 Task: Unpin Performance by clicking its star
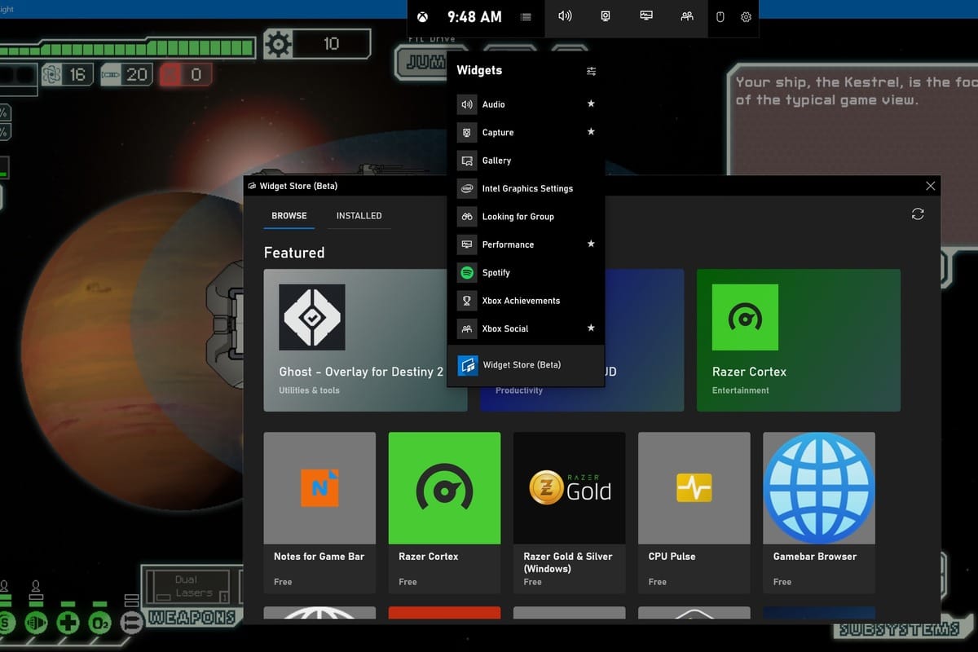590,244
